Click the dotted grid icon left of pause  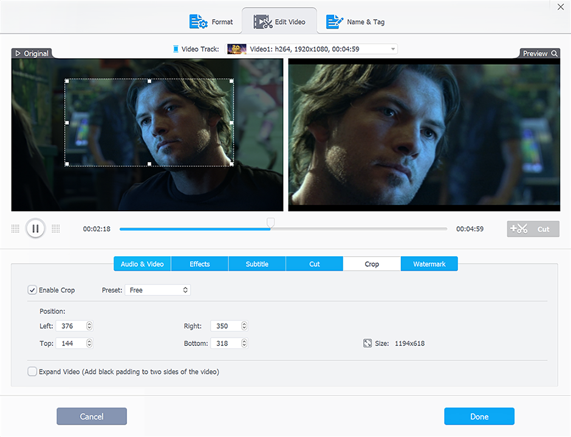tap(15, 228)
